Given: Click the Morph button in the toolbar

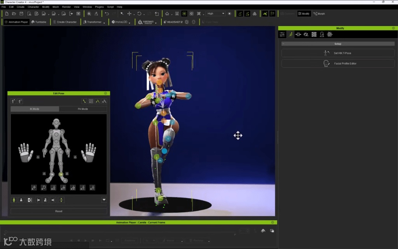Looking at the screenshot, I should [x=319, y=14].
